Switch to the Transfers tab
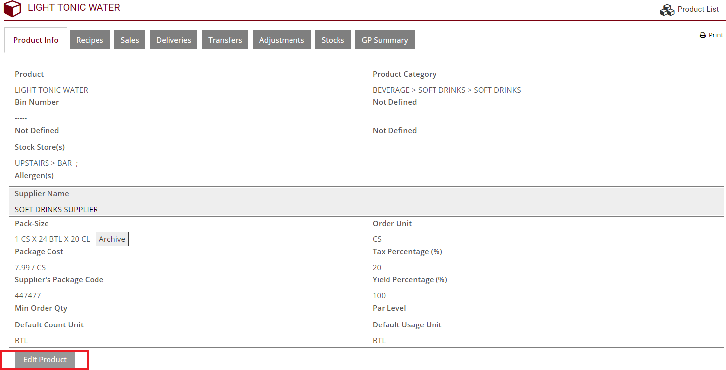Screen dimensions: 726x370 pyautogui.click(x=225, y=40)
